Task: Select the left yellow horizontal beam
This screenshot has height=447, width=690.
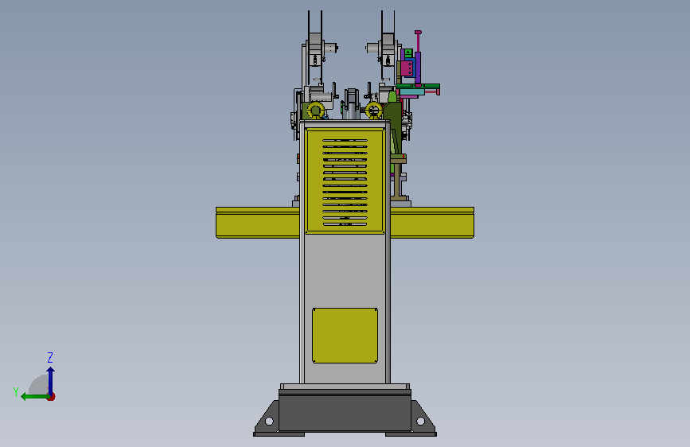Action: 258,223
